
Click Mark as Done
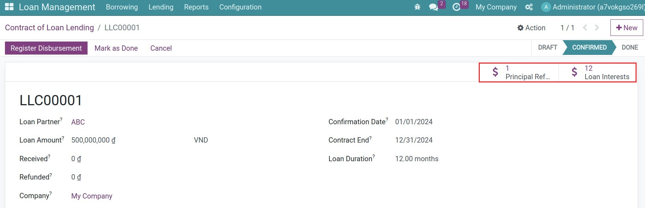tap(116, 48)
